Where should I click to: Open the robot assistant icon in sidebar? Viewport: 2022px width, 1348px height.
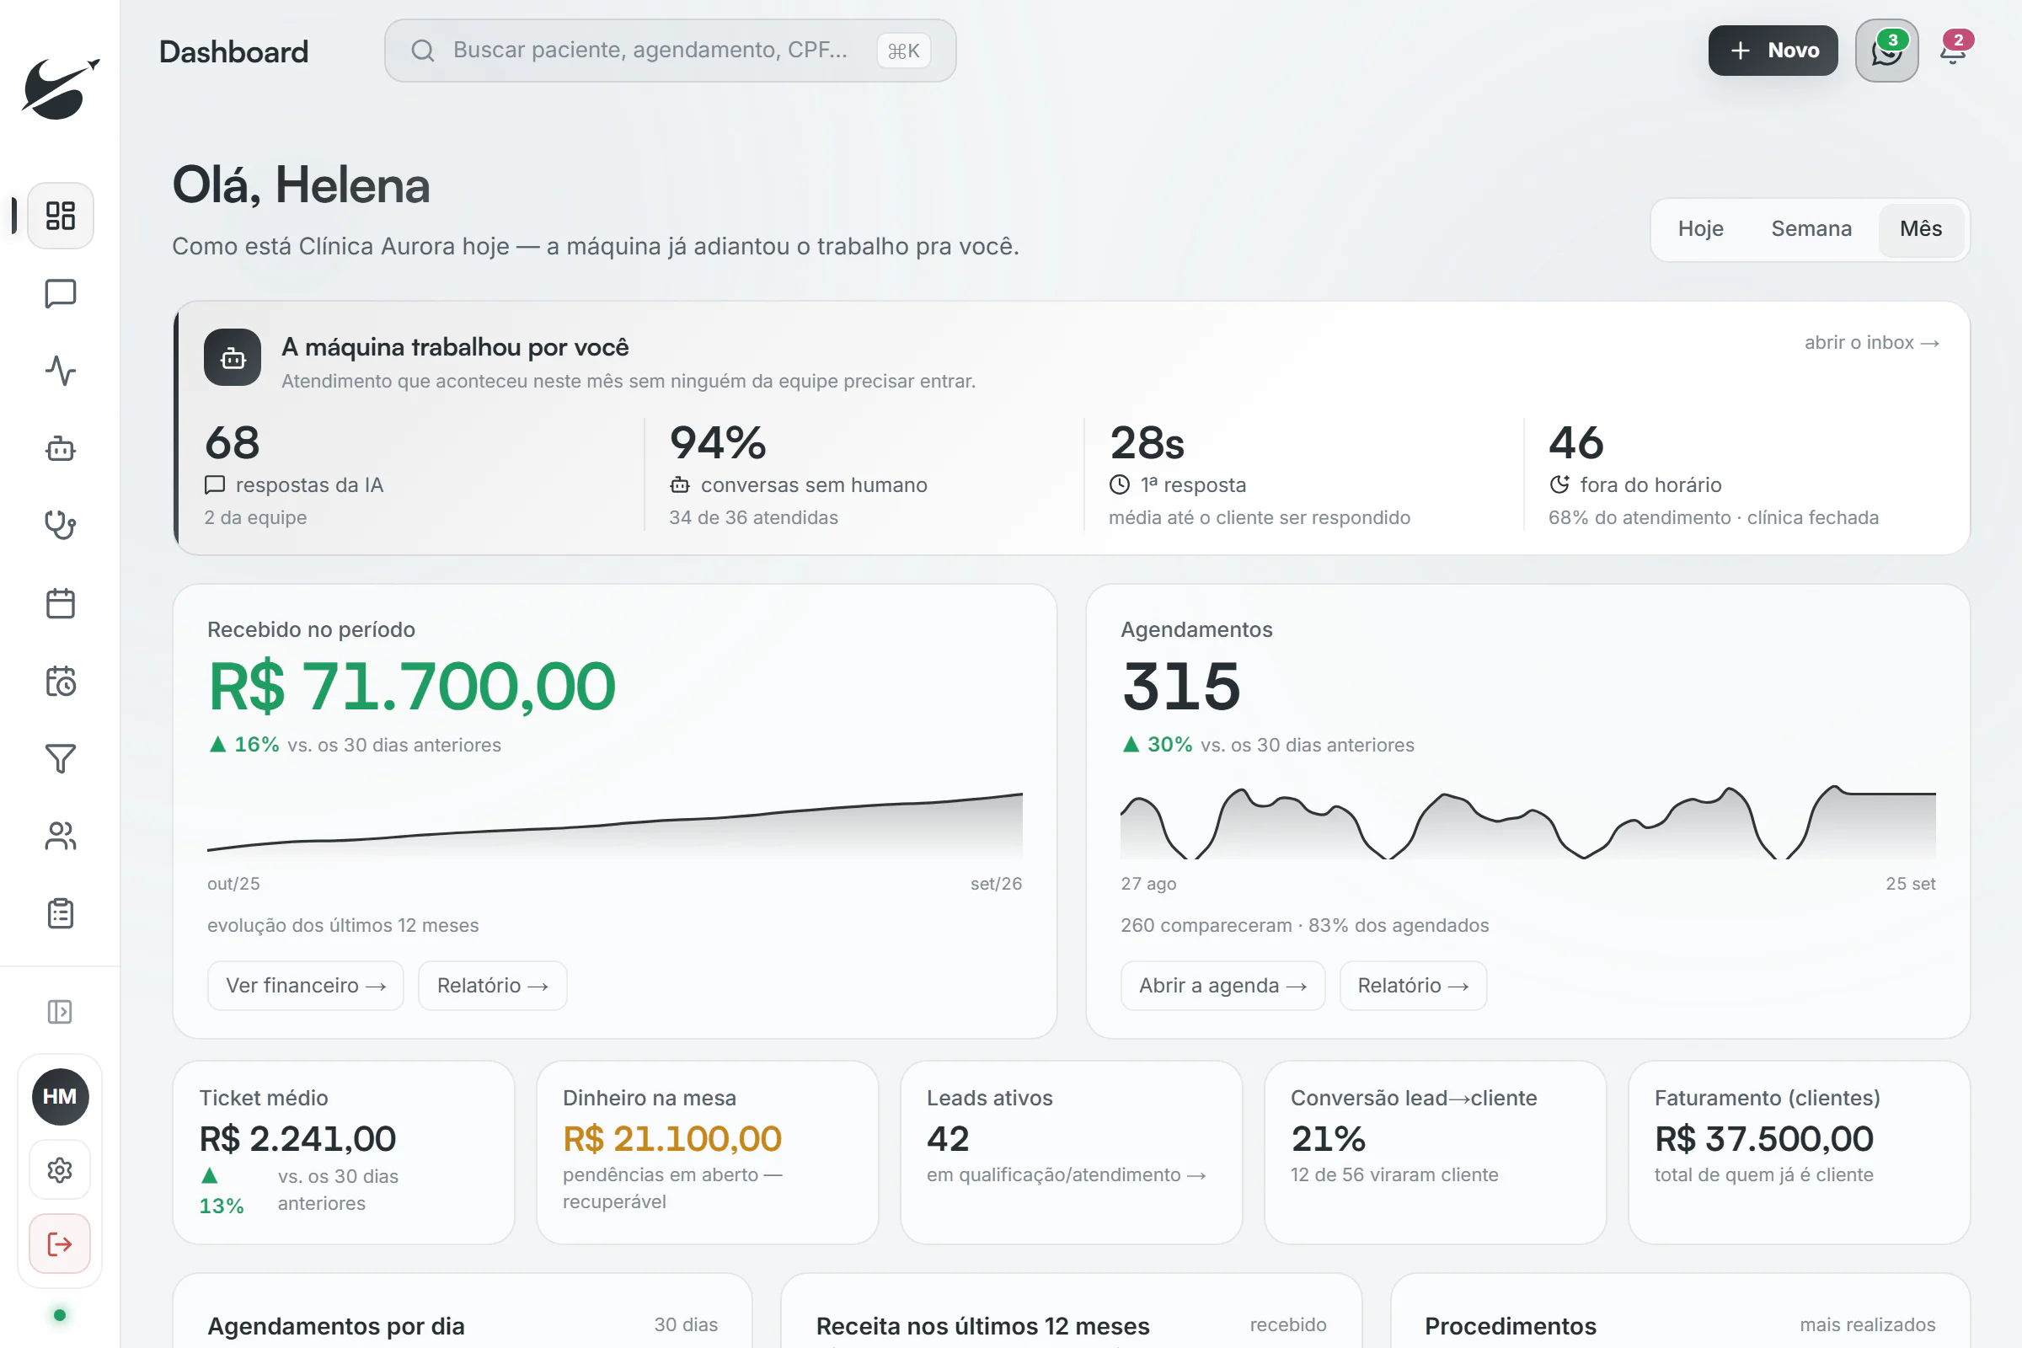click(60, 449)
